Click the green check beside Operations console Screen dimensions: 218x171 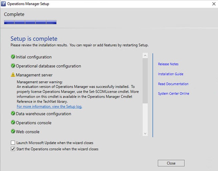(x=13, y=123)
